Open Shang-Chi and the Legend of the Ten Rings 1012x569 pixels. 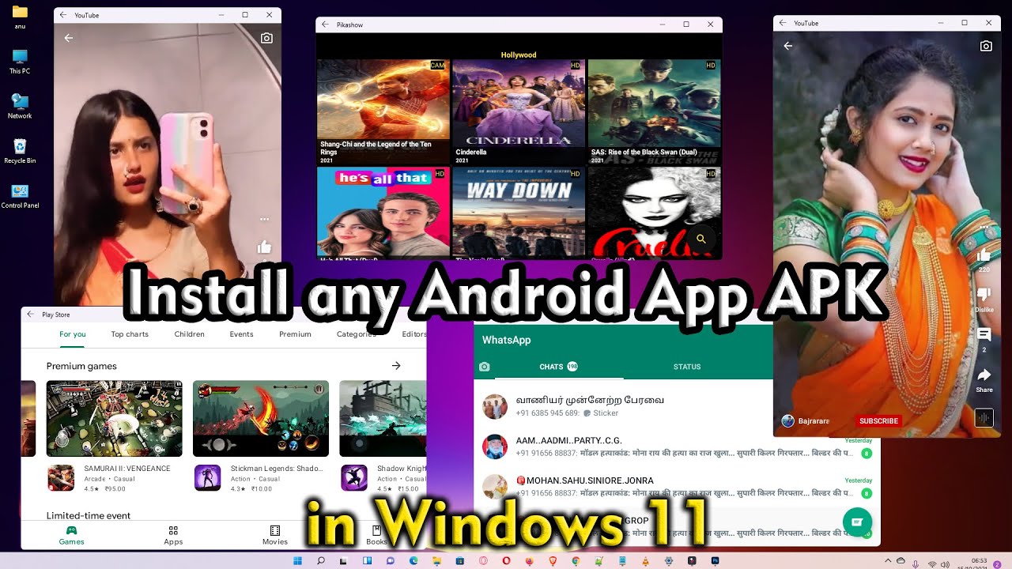[x=383, y=111]
